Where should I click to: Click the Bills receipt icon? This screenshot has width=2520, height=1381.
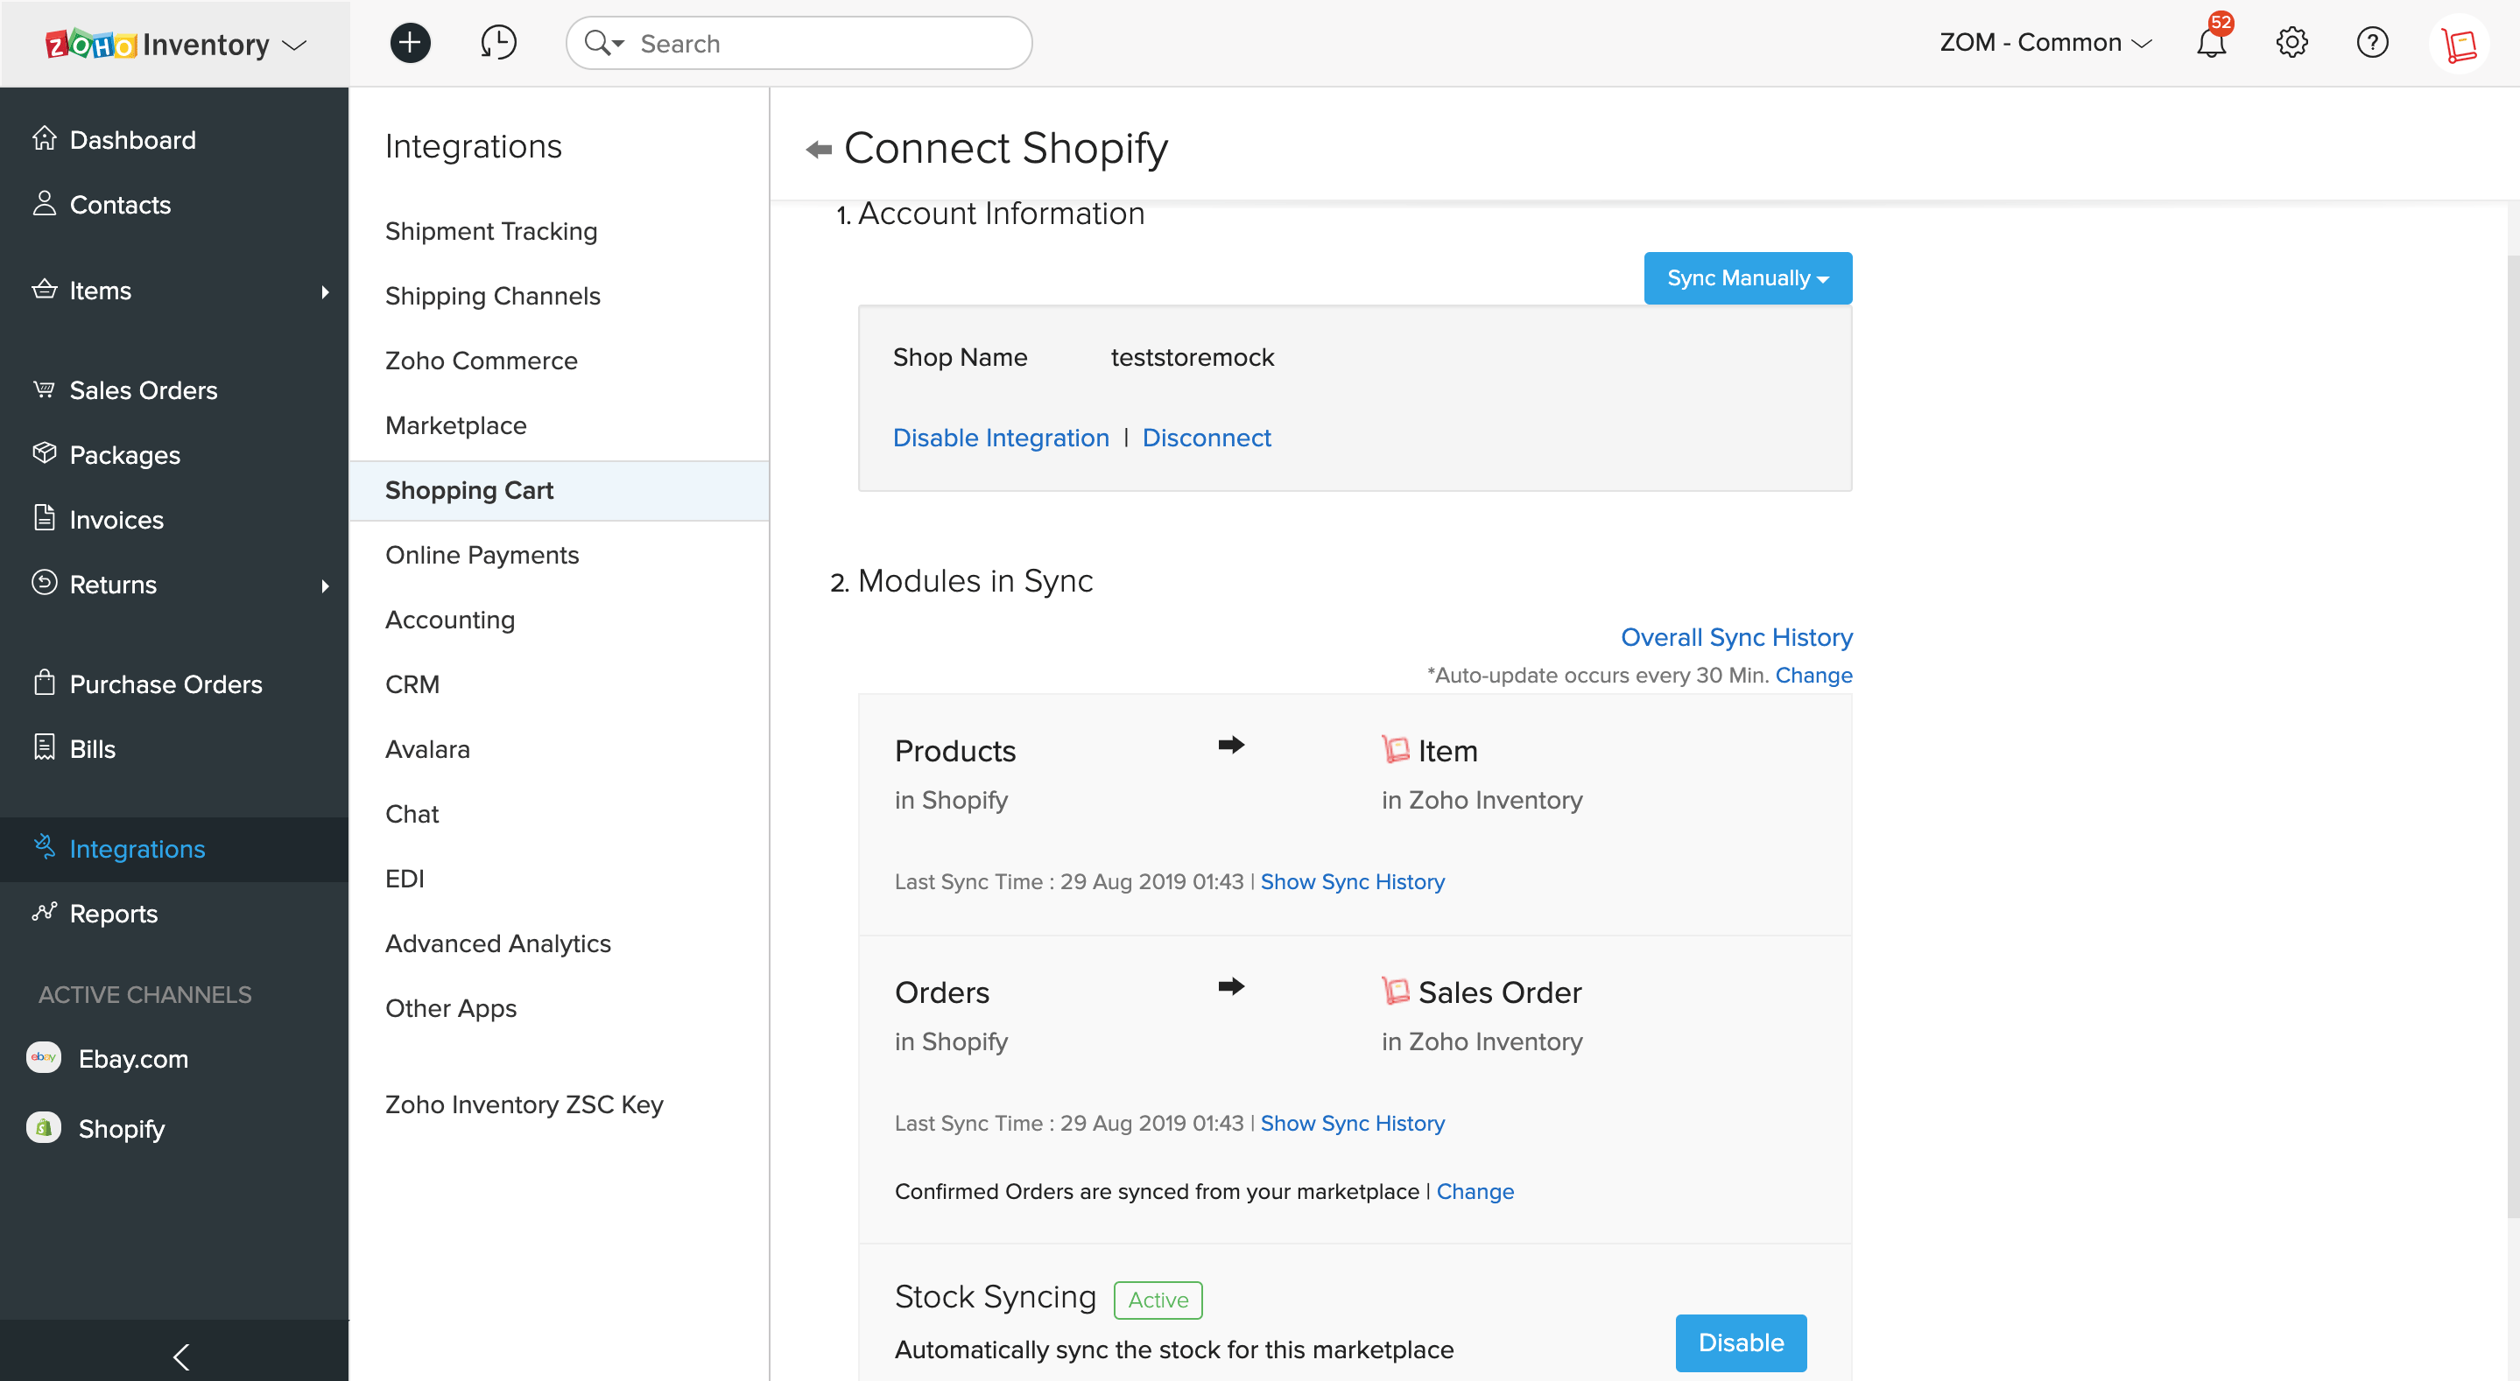44,747
